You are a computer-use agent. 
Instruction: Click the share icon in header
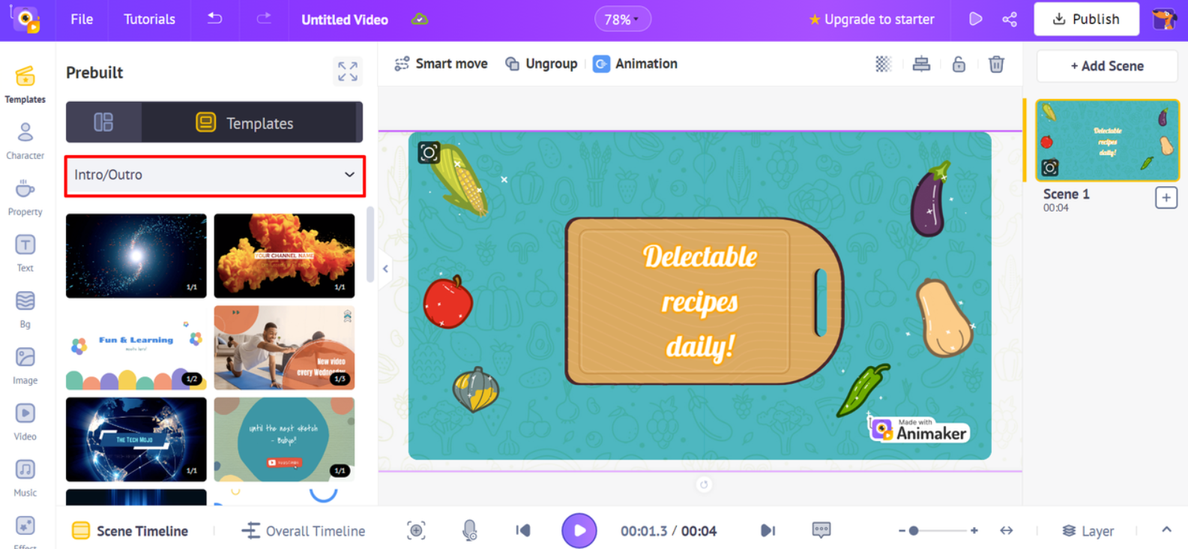tap(1010, 19)
